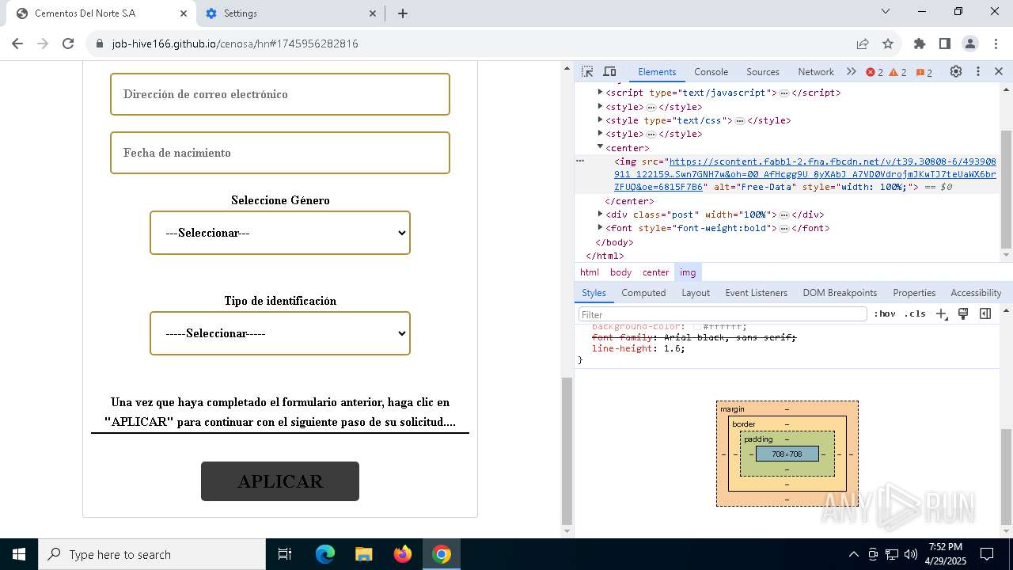
Task: Expand script text/javascript node
Action: pyautogui.click(x=601, y=93)
